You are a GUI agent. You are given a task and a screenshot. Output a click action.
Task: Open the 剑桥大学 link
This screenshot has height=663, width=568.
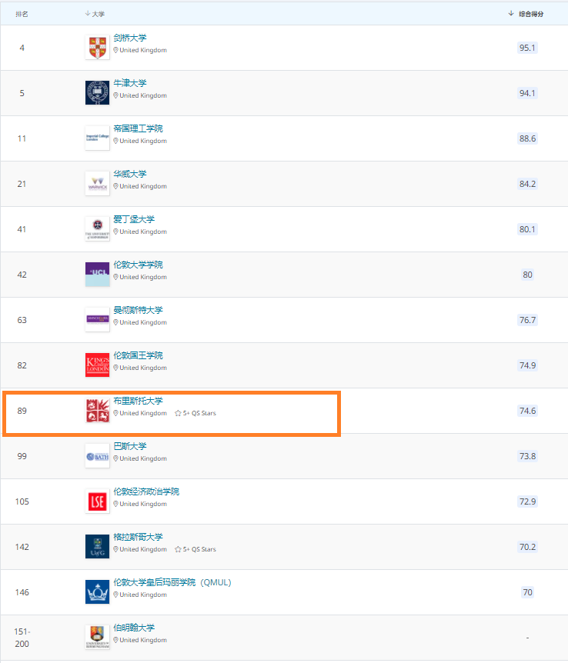click(x=130, y=38)
